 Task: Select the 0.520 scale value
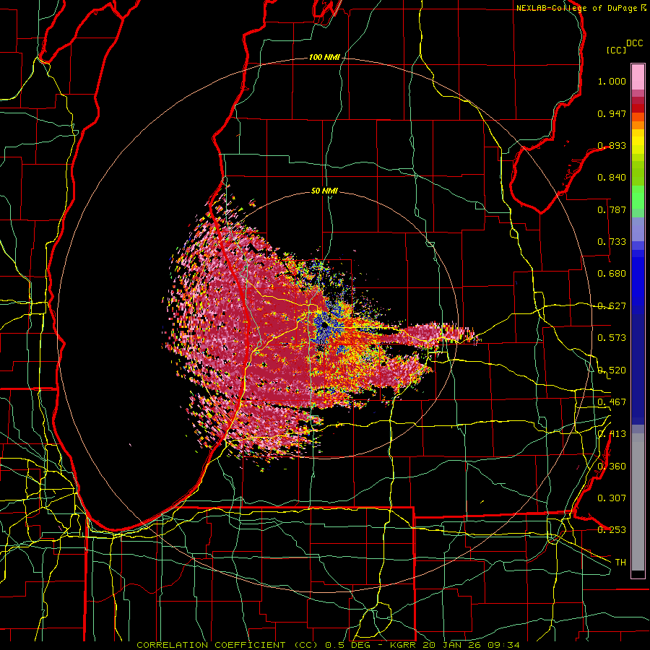click(612, 370)
